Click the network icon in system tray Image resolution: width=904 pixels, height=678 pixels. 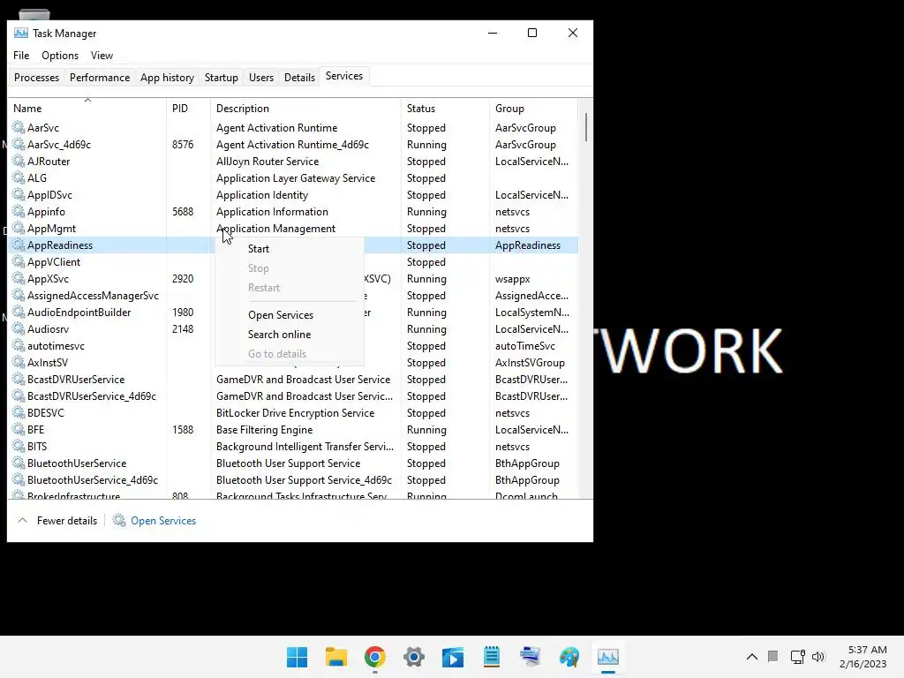[798, 657]
